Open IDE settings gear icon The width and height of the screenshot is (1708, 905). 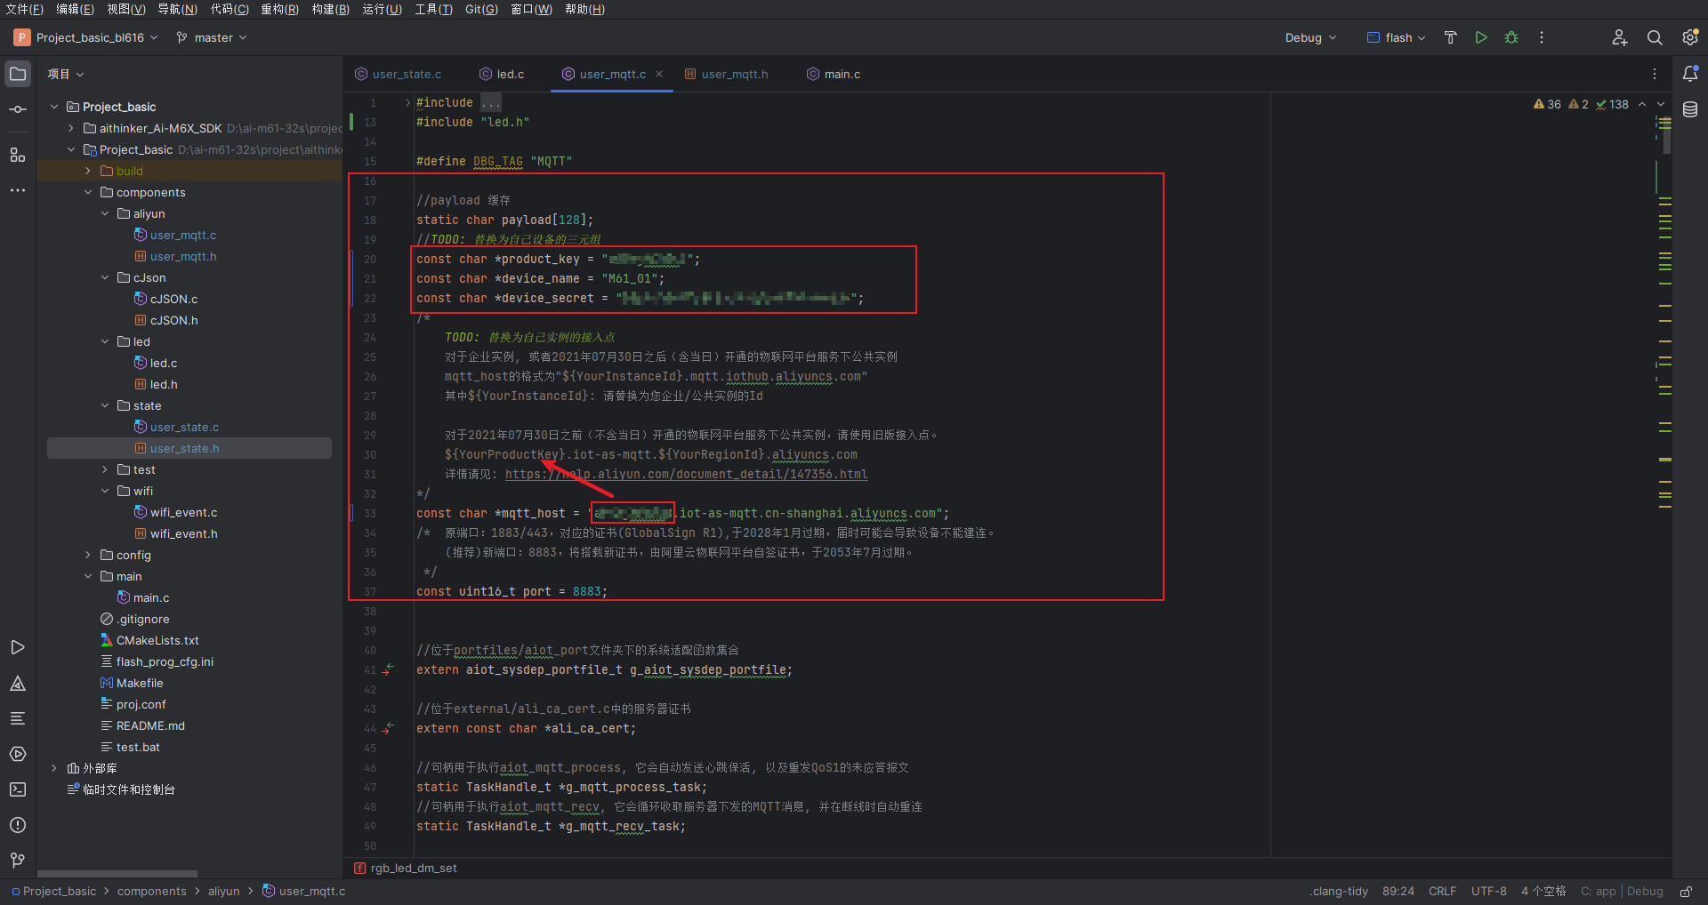tap(1690, 37)
